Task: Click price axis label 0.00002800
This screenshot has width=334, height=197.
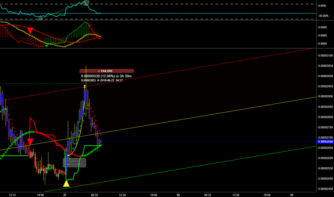Action: click(325, 117)
